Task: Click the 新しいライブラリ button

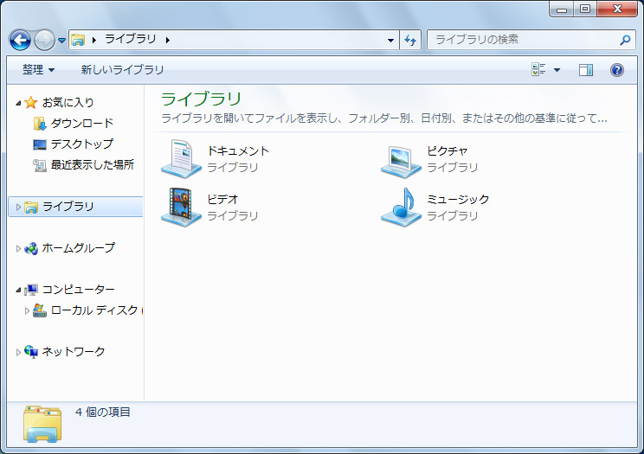Action: click(122, 70)
